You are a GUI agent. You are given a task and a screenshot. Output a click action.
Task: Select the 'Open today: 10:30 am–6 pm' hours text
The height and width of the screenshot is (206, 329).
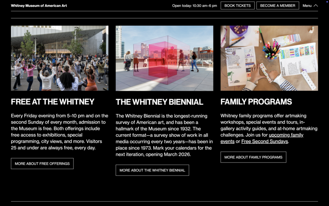(194, 5)
